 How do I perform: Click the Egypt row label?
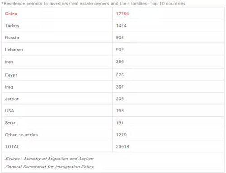tap(11, 75)
